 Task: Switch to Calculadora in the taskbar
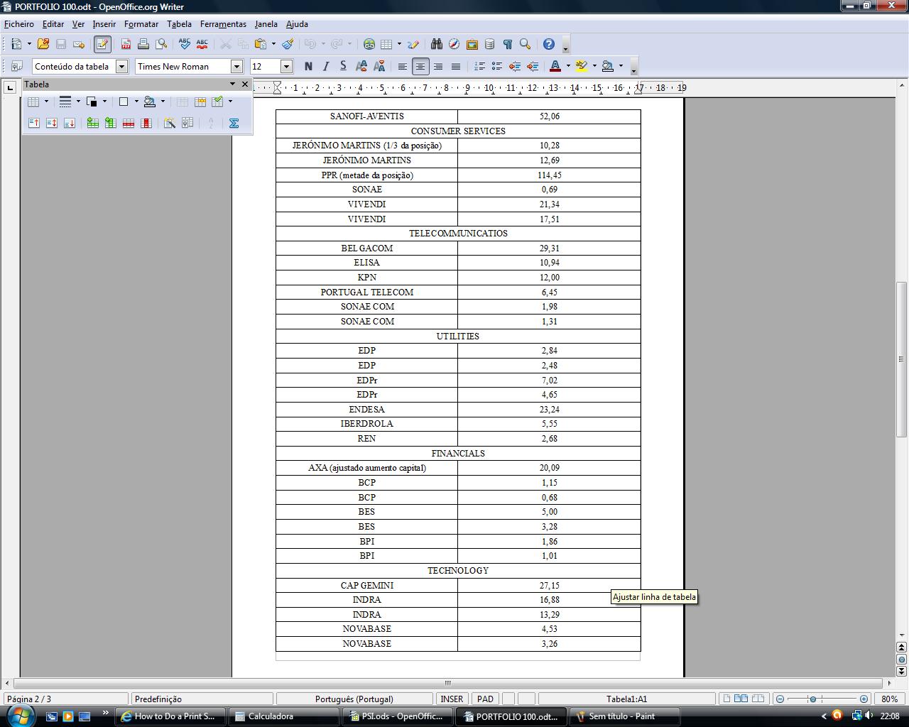tap(285, 716)
